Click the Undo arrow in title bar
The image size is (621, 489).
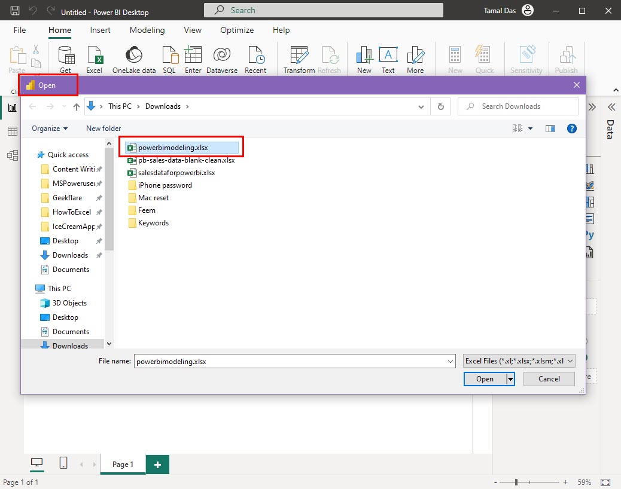point(33,11)
